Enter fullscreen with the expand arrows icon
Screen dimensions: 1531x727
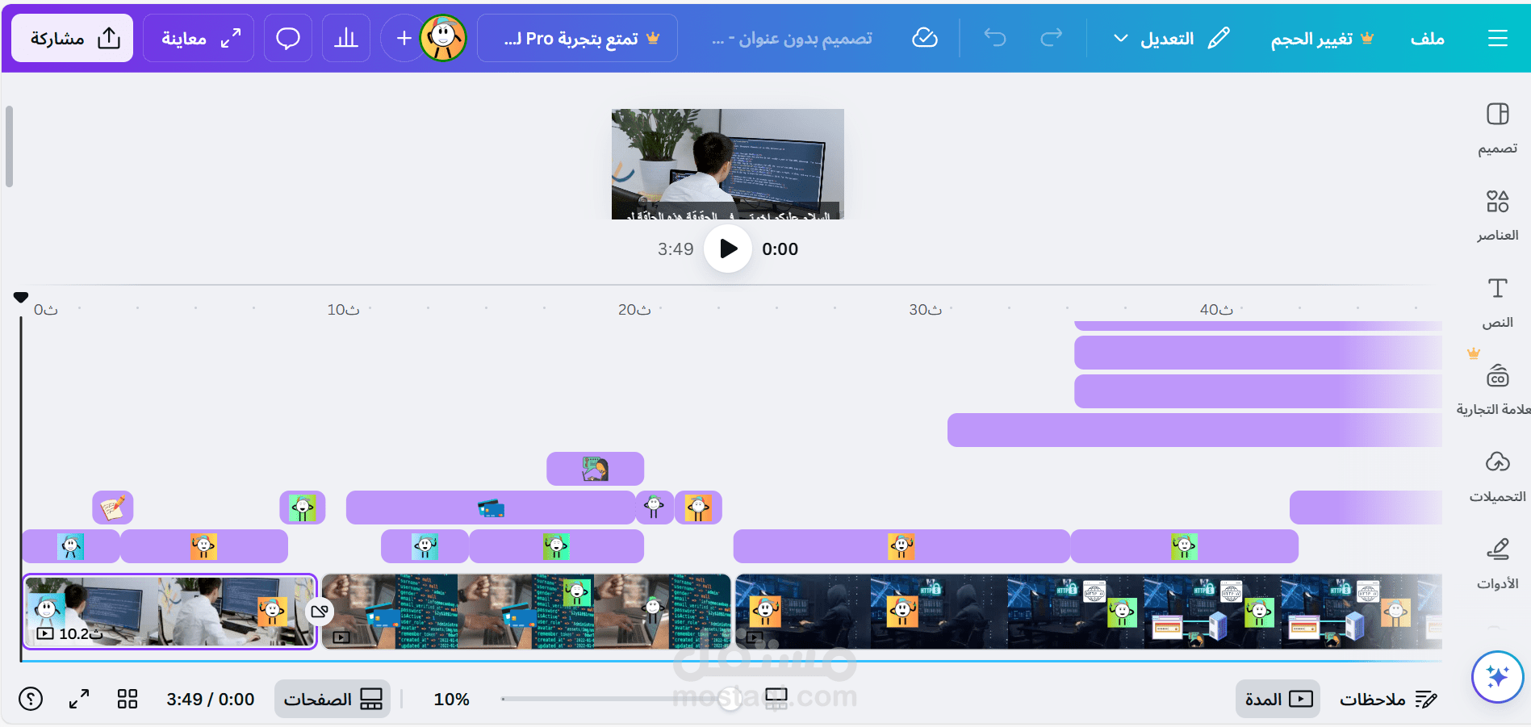pos(79,699)
